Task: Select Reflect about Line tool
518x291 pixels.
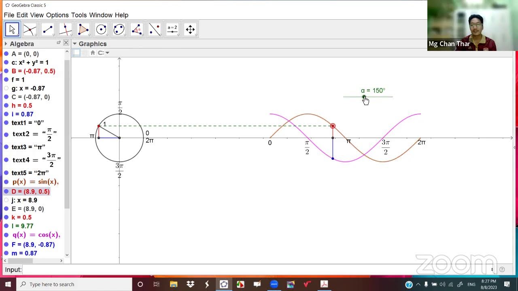Action: point(155,29)
